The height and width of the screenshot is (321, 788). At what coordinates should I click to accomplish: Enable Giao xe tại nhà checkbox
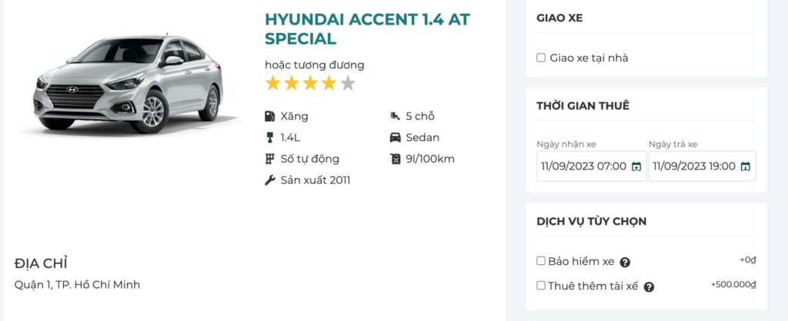(541, 58)
